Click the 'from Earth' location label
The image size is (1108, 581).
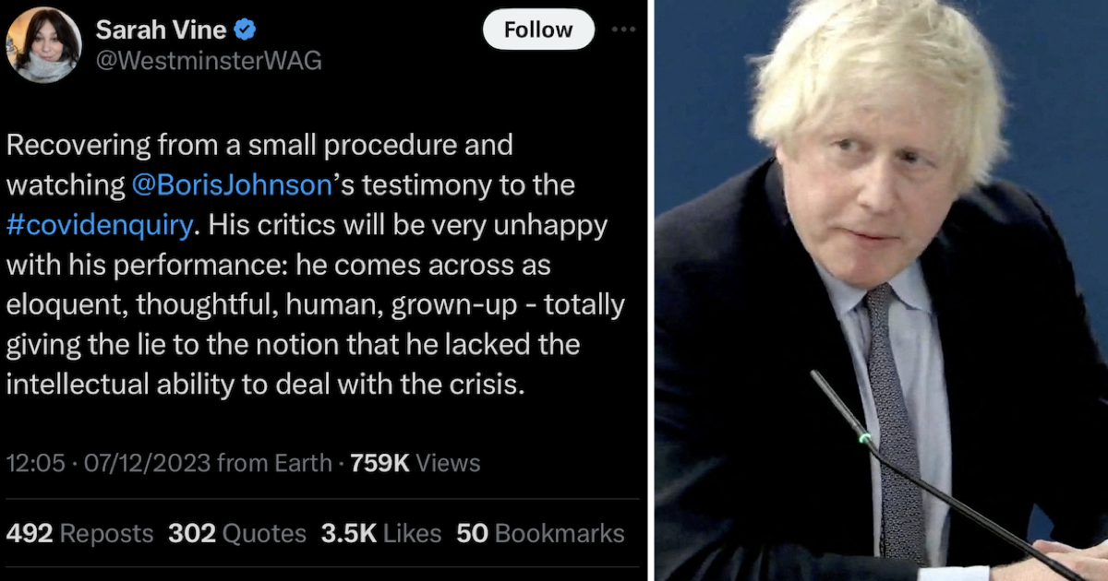click(273, 463)
